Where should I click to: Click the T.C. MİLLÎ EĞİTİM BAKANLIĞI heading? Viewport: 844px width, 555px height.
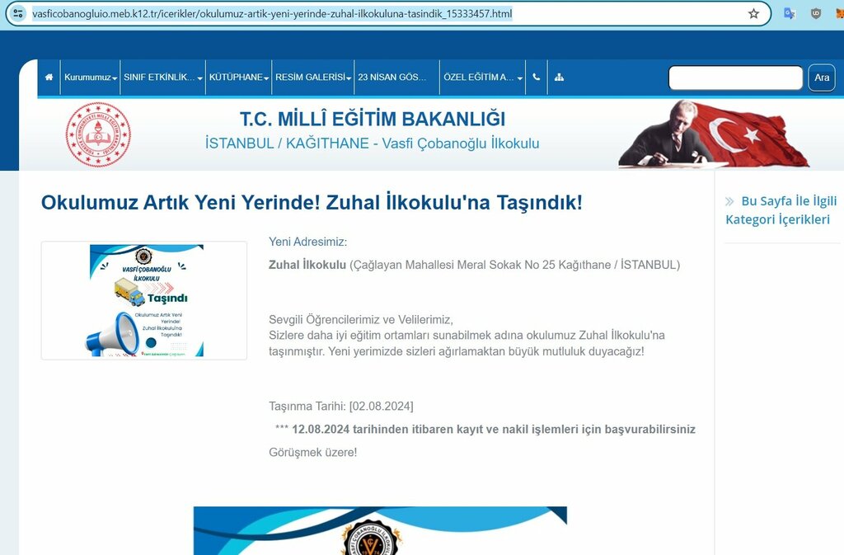click(x=373, y=119)
